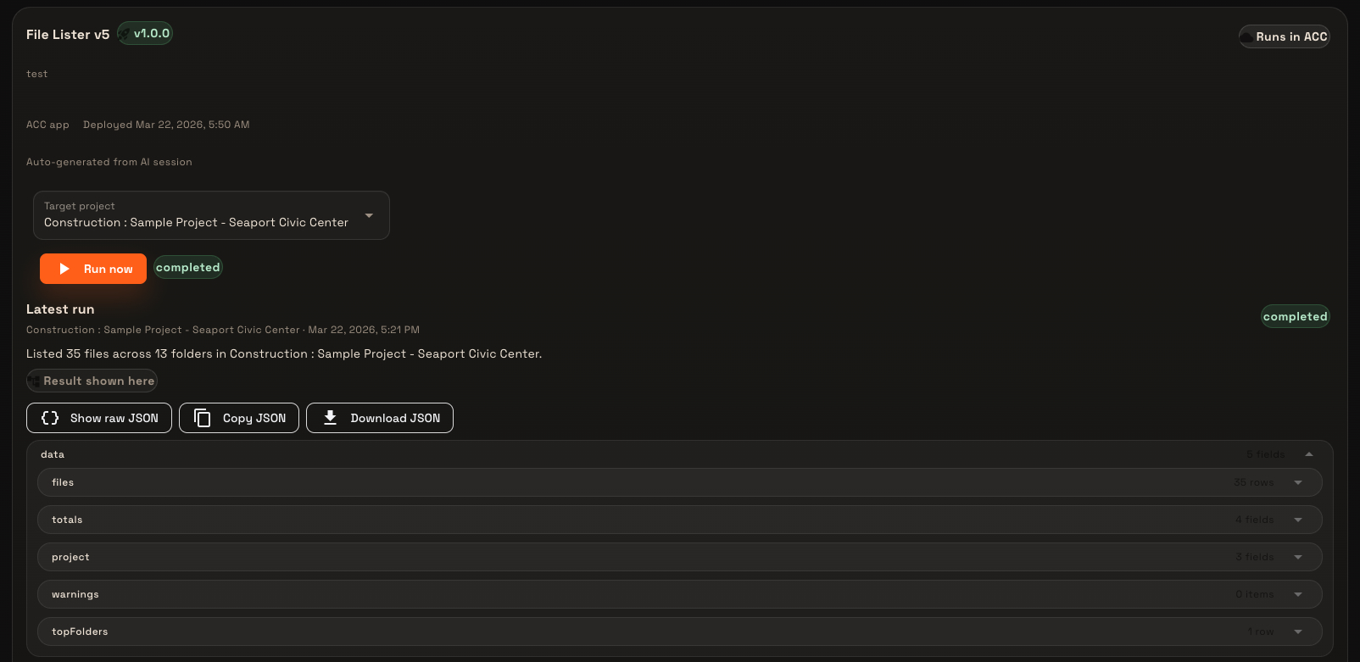Screen dimensions: 1360x662
Task: Click completed badge in Latest run header
Action: coord(1296,316)
